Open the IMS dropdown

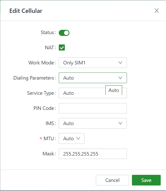(93, 123)
